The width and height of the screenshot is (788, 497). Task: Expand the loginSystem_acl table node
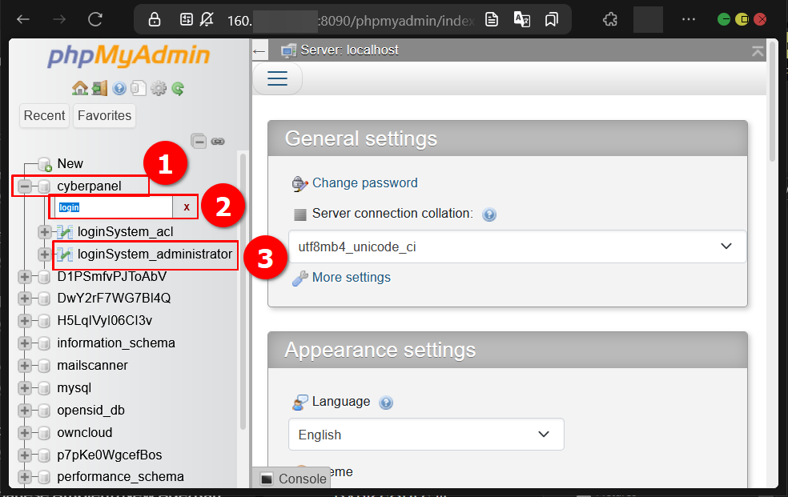pyautogui.click(x=44, y=232)
